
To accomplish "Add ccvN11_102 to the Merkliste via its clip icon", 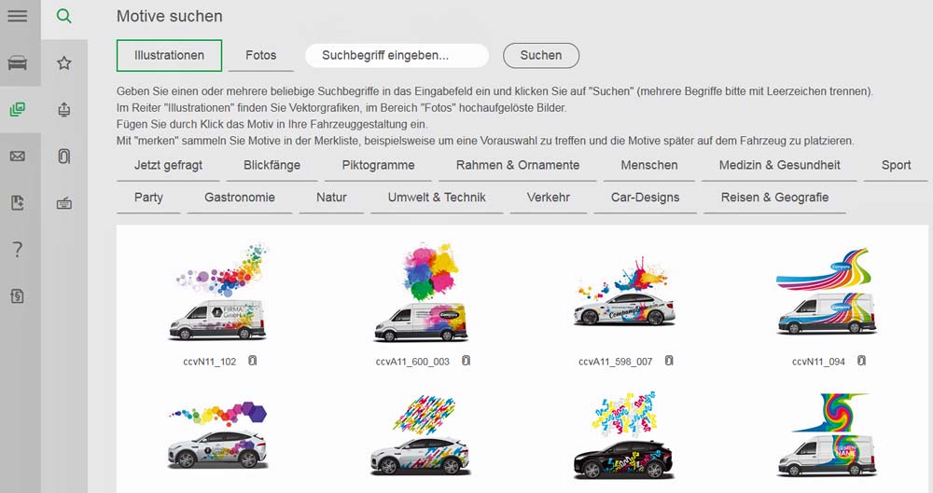I will click(252, 361).
